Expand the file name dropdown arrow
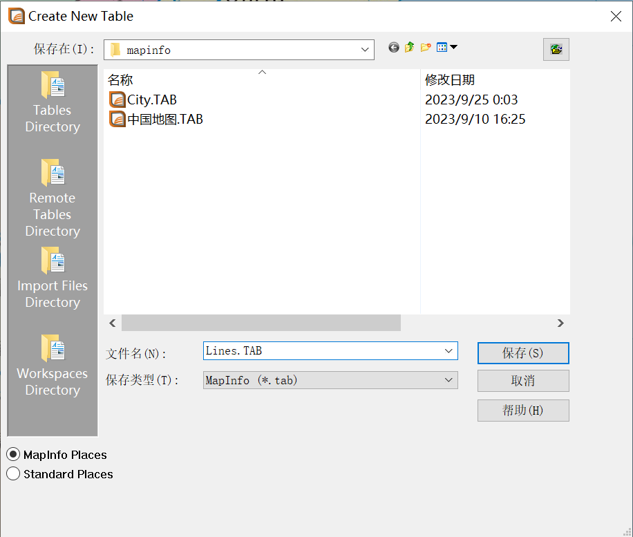This screenshot has height=537, width=633. pos(448,351)
